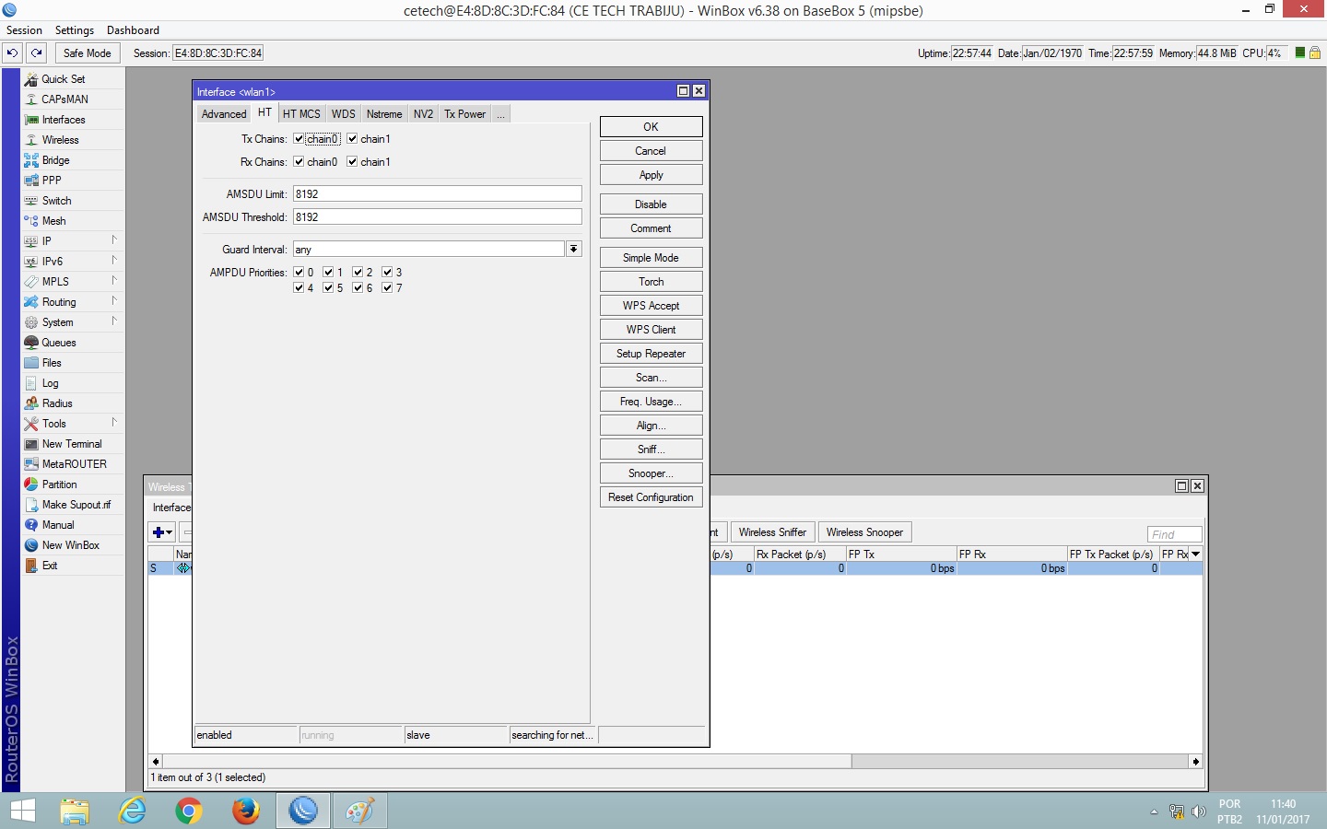Screen dimensions: 1327x829
Task: Toggle AMPDU priority 2 checkbox
Action: point(358,273)
